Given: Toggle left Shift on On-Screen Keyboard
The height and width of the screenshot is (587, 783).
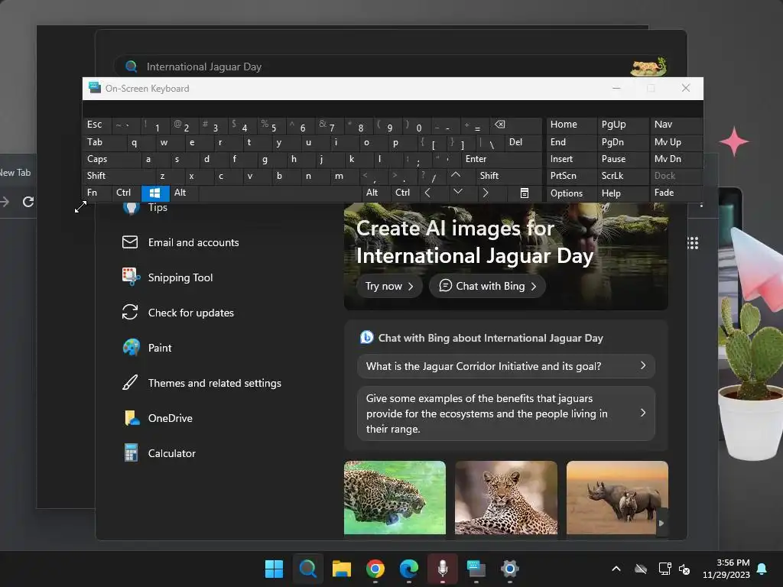Looking at the screenshot, I should (119, 176).
